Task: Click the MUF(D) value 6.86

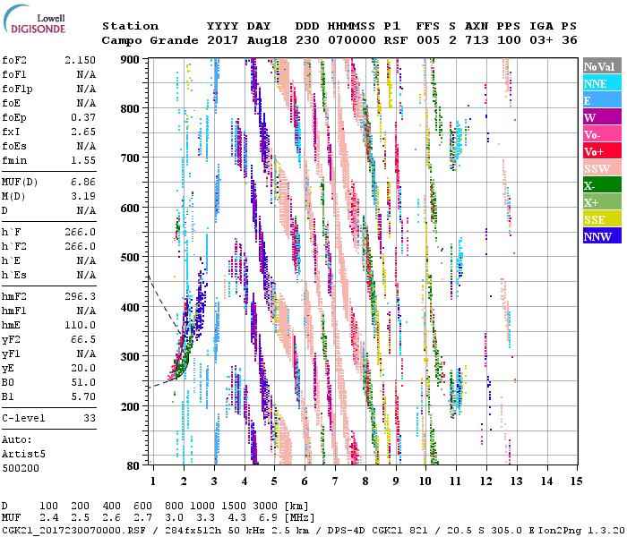Action: tap(83, 183)
